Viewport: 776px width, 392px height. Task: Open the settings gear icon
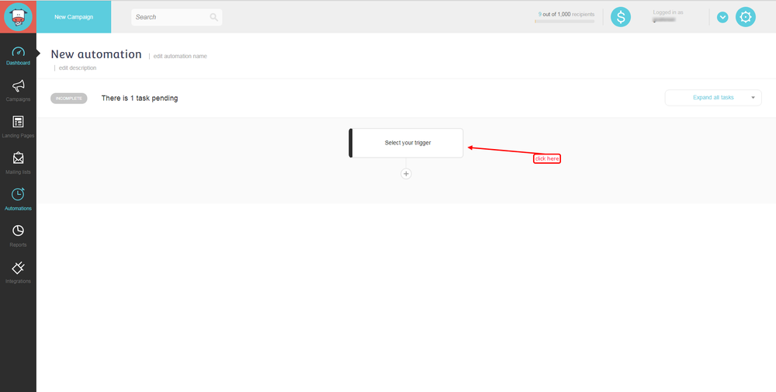pos(745,17)
